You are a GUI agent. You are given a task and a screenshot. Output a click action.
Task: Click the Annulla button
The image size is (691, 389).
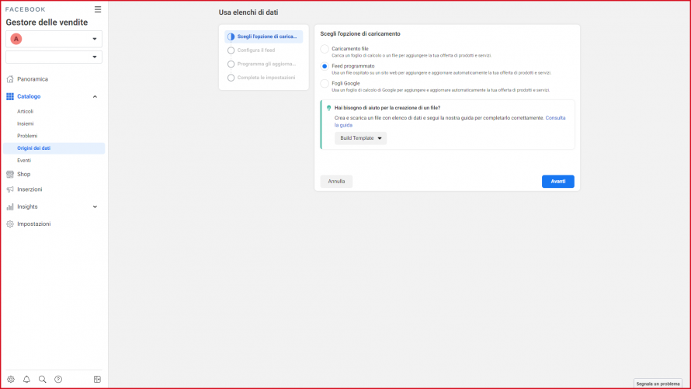336,181
